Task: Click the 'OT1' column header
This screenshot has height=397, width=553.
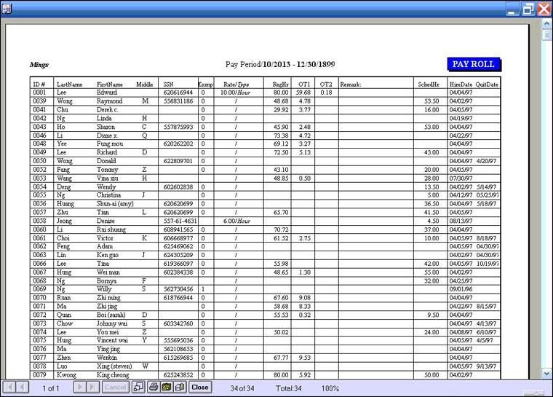Action: pos(304,84)
